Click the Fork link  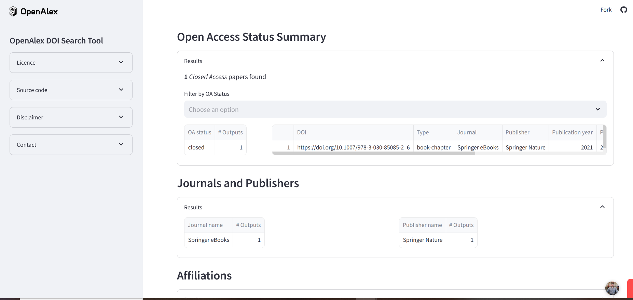(x=606, y=10)
